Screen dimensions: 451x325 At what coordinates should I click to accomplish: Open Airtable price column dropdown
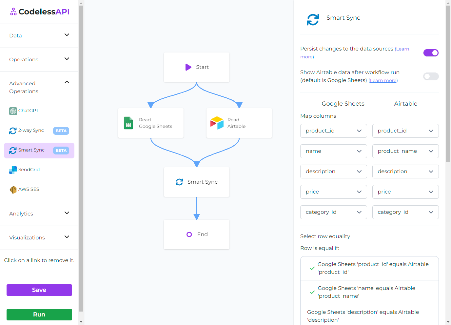coord(405,192)
